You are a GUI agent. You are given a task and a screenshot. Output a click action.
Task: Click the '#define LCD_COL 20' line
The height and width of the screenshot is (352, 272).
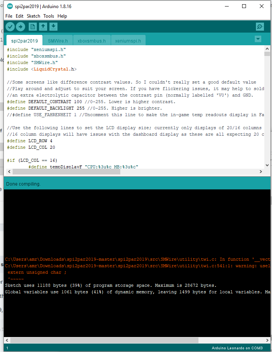pyautogui.click(x=31, y=147)
